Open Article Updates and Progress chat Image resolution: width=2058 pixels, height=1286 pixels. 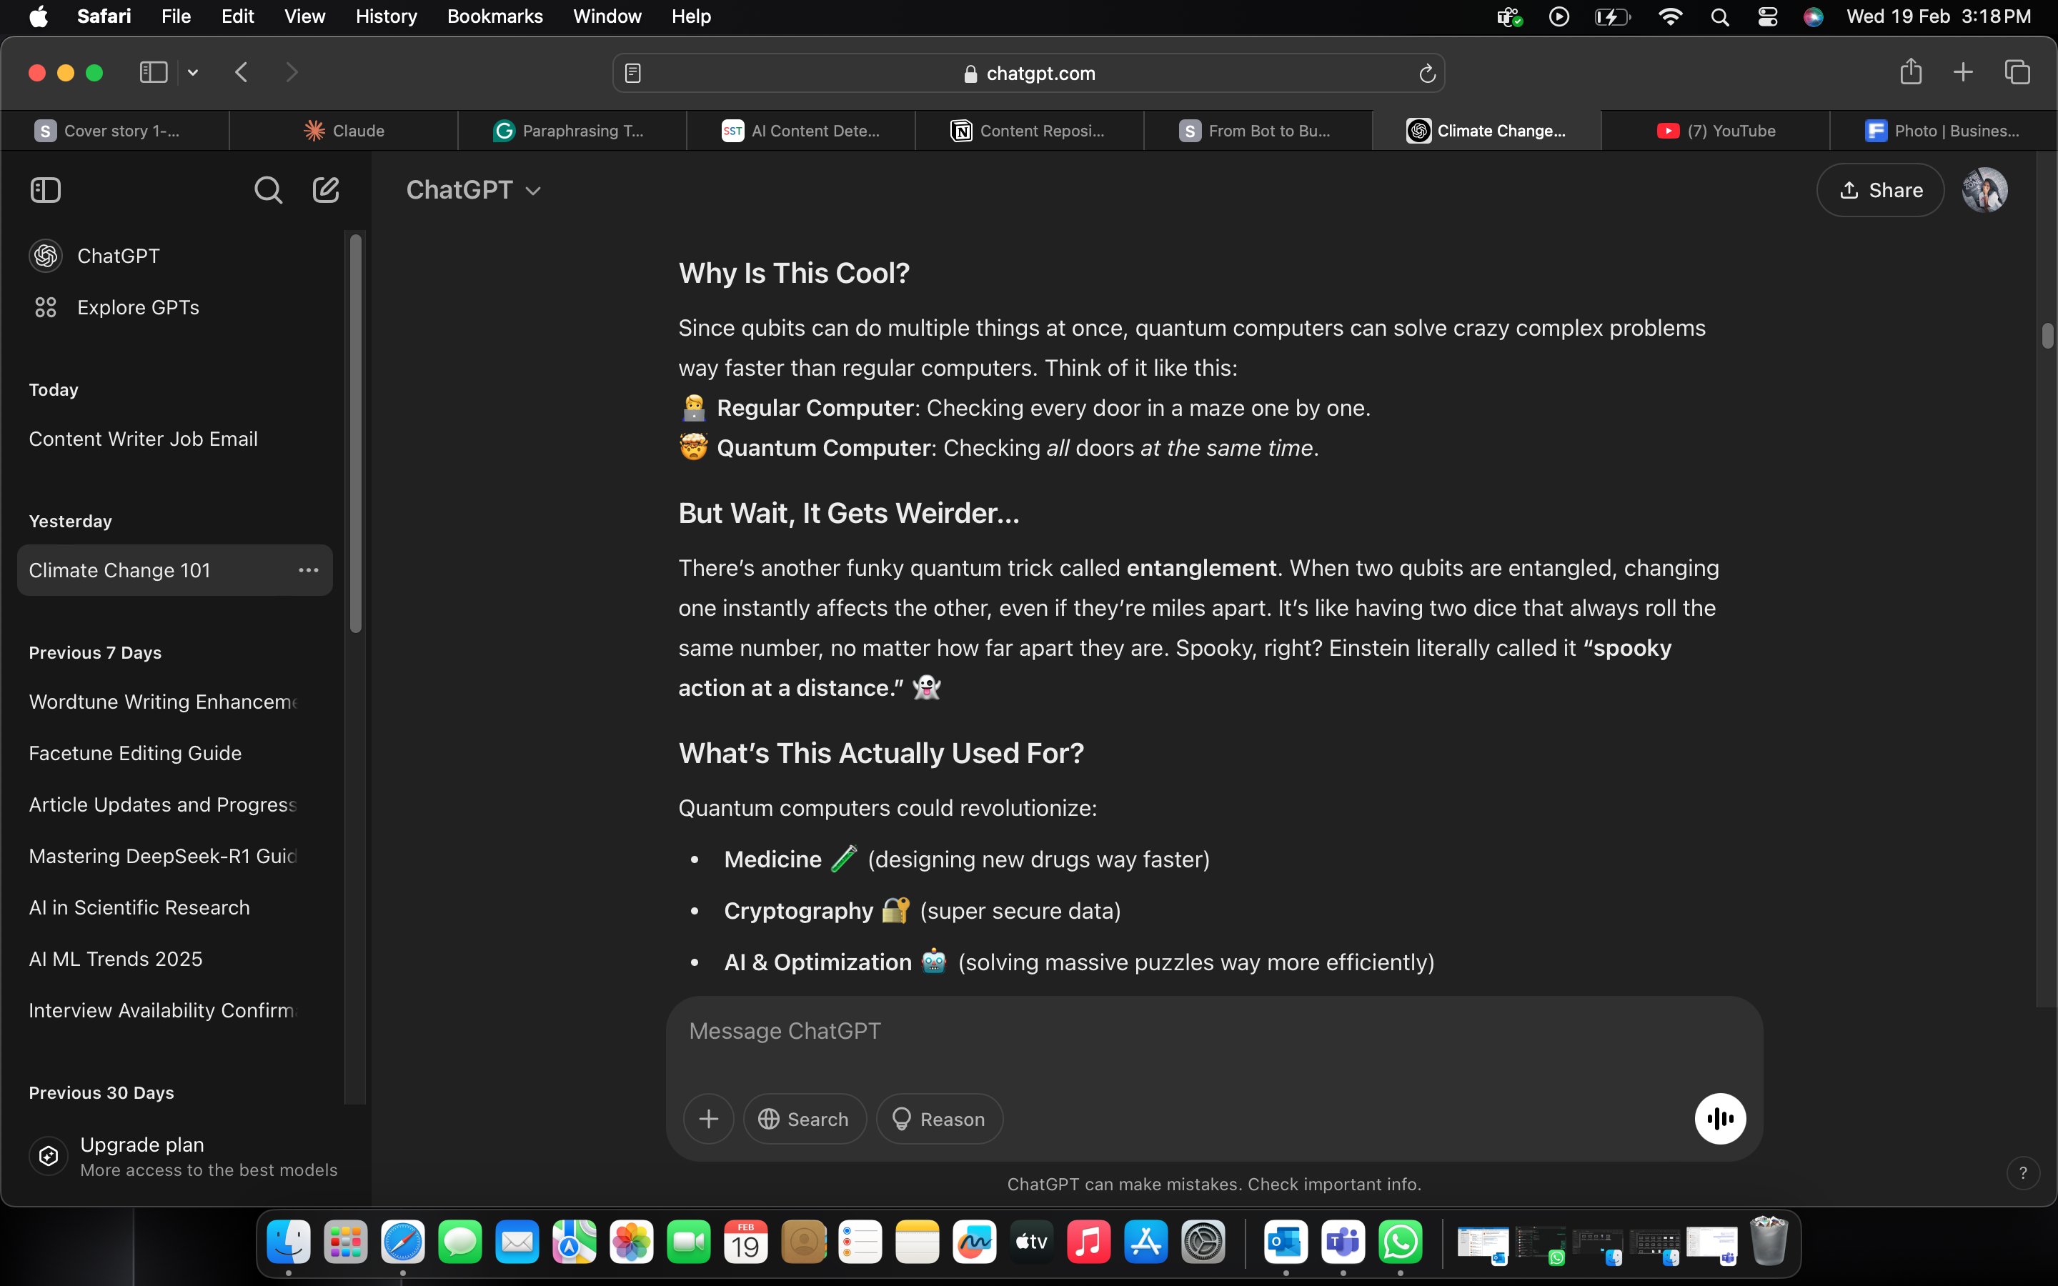(x=174, y=804)
